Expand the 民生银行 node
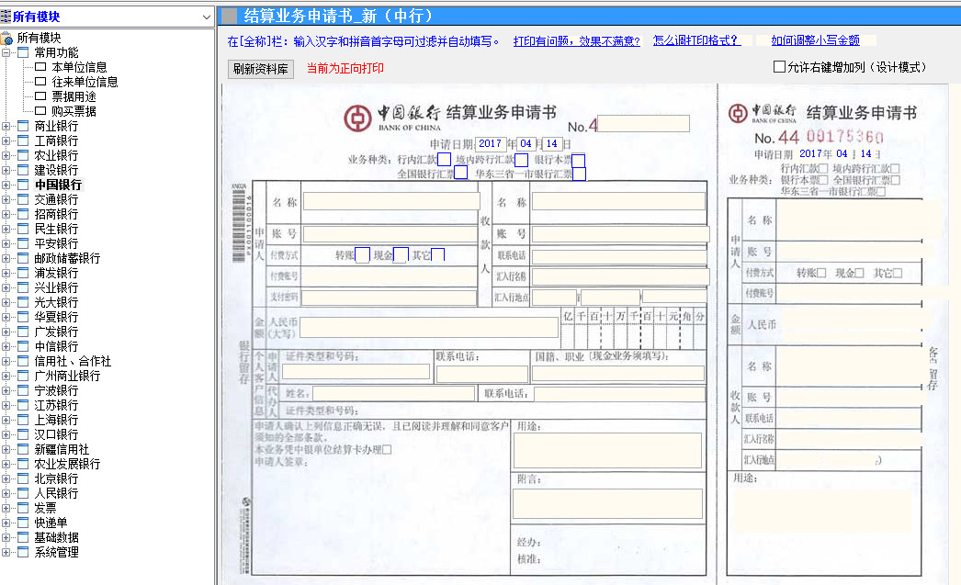This screenshot has height=585, width=961. [x=6, y=229]
